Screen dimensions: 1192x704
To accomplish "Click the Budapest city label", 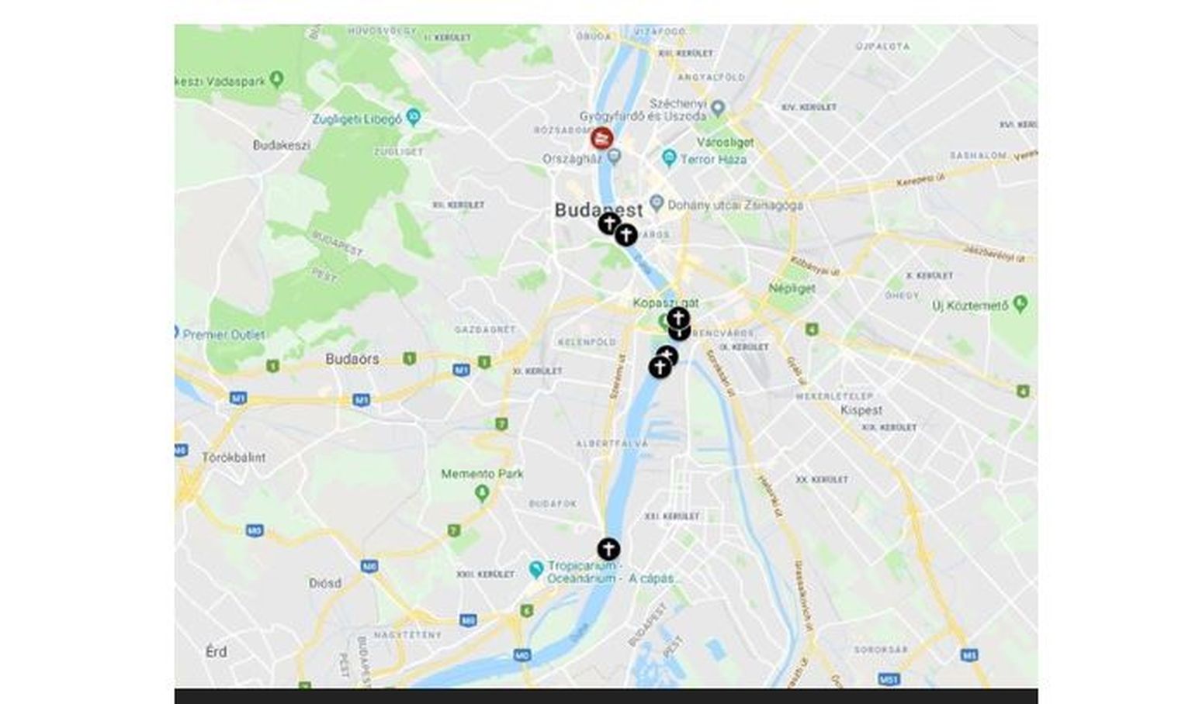I will coord(598,209).
